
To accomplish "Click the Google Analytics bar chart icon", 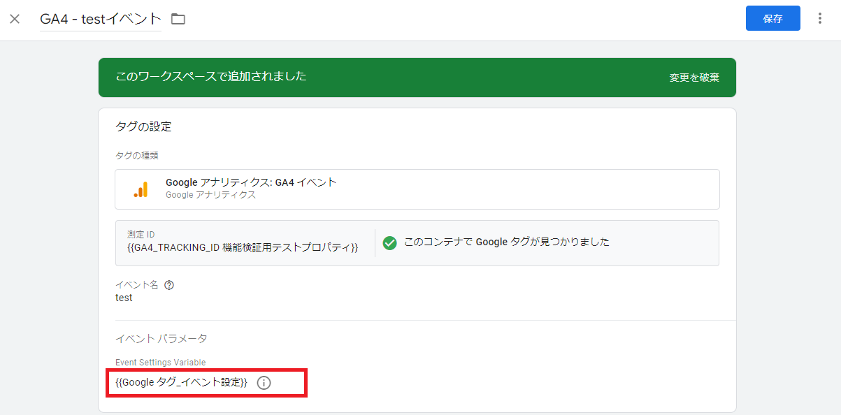I will (141, 189).
